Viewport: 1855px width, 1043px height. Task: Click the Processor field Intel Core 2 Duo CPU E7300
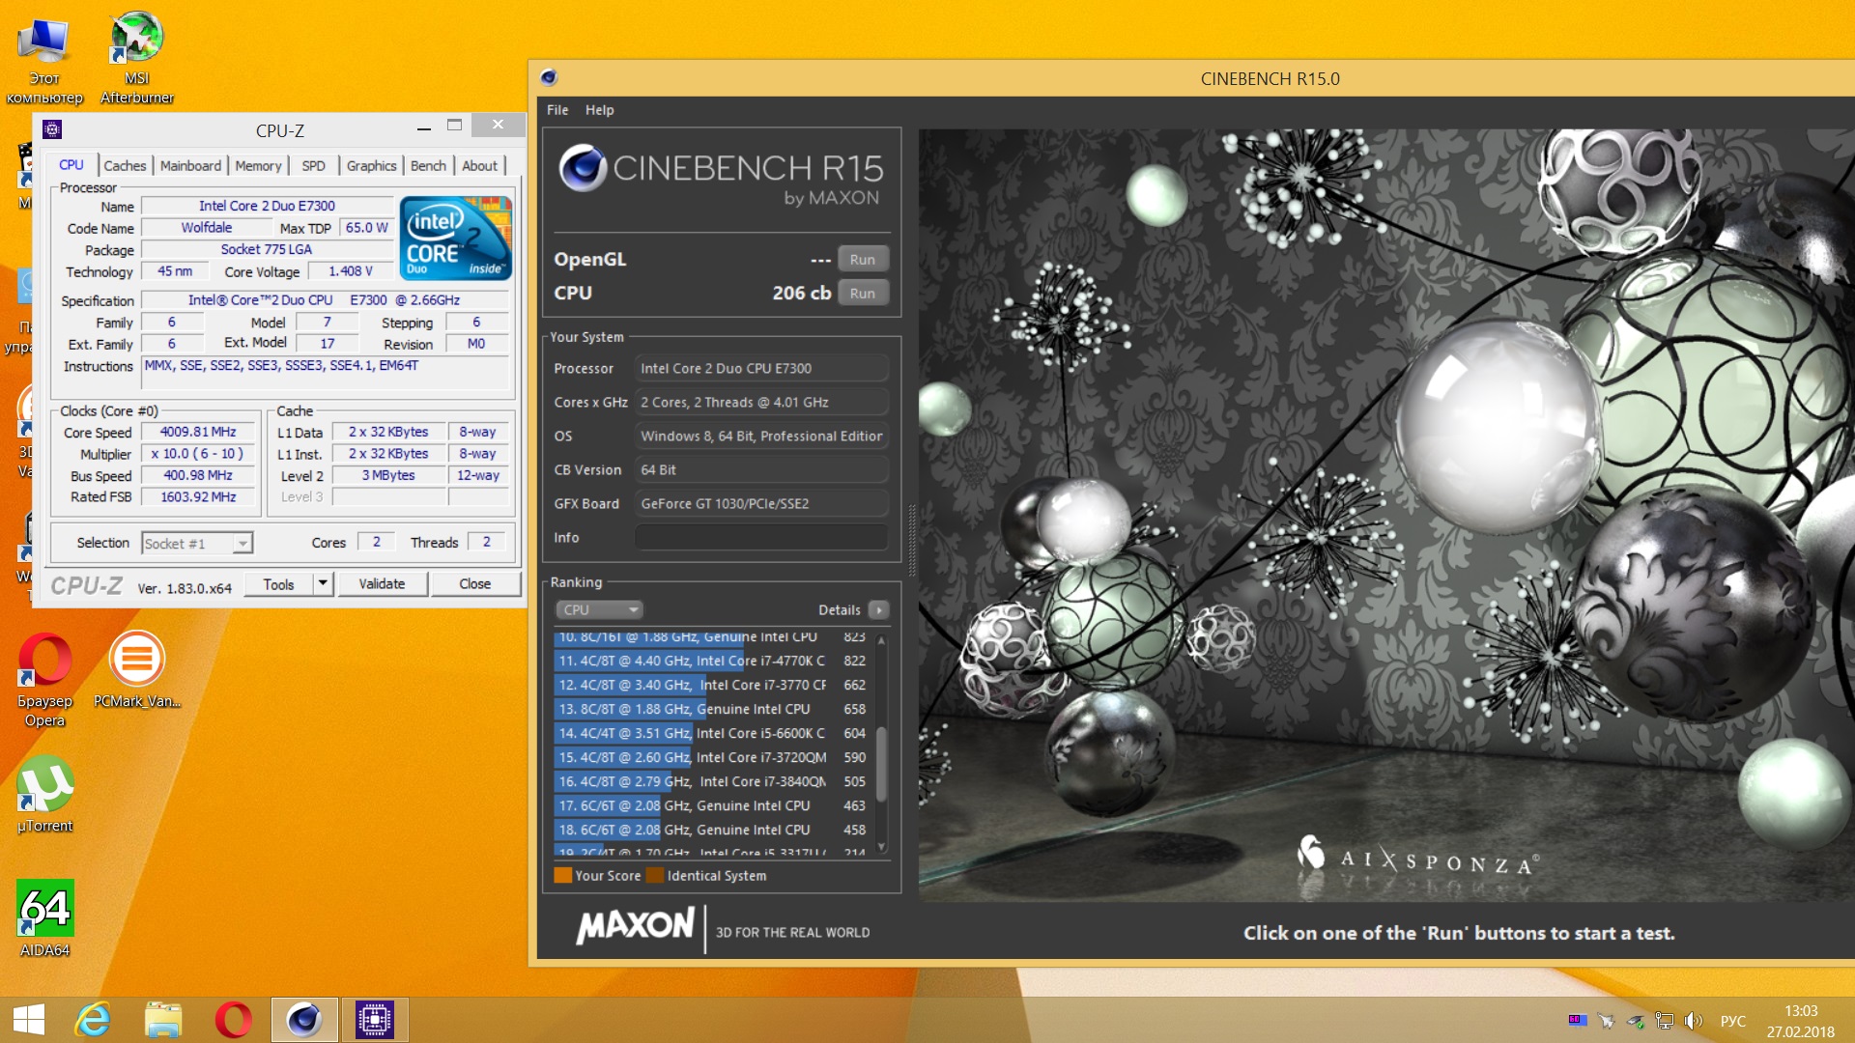pos(761,368)
